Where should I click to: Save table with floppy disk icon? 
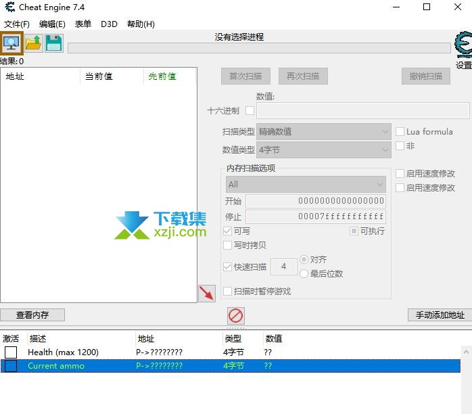click(54, 43)
